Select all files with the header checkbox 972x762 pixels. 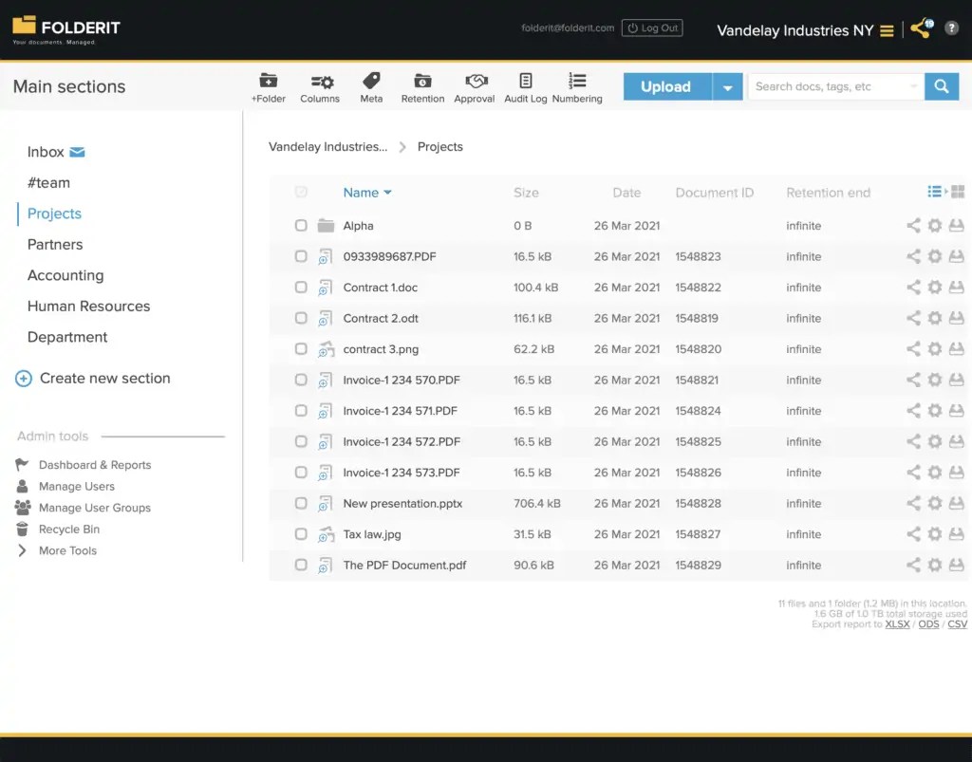pos(301,192)
